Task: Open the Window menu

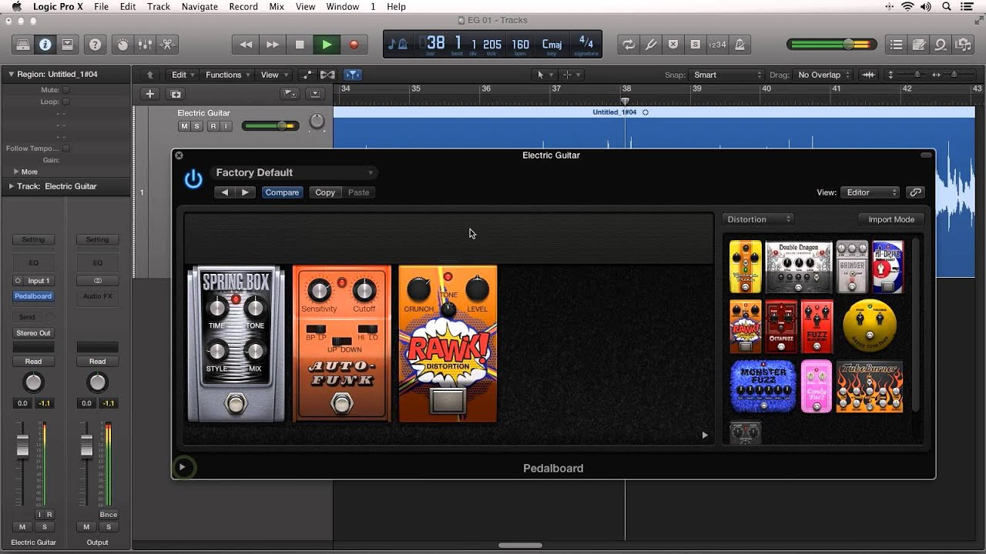Action: point(343,6)
